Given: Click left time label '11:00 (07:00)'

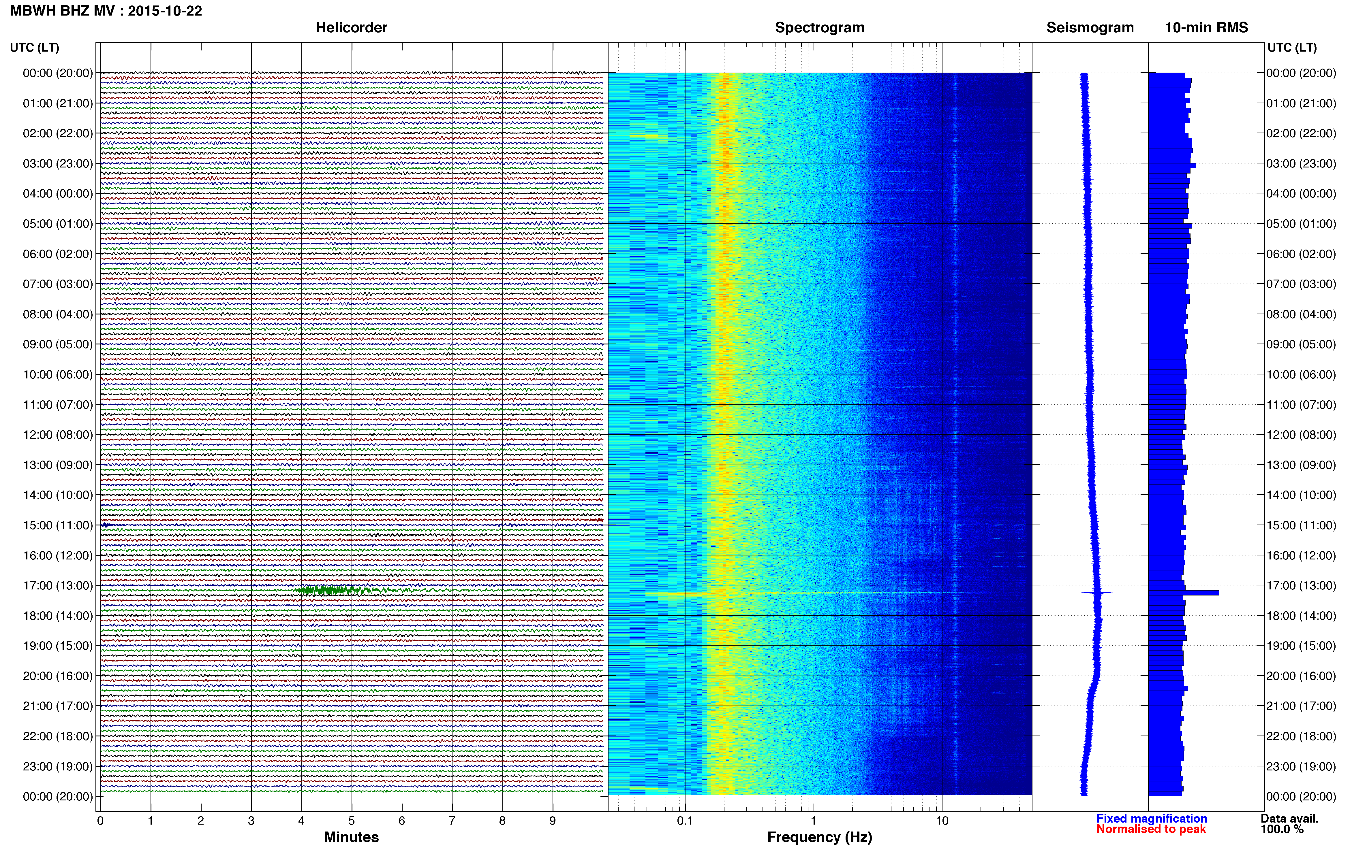Looking at the screenshot, I should tap(58, 405).
